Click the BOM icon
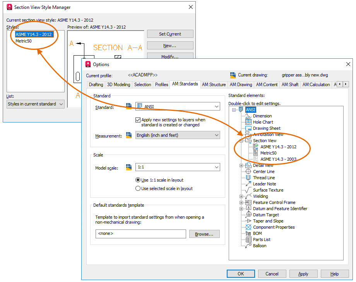356x282 pixels. point(248,233)
